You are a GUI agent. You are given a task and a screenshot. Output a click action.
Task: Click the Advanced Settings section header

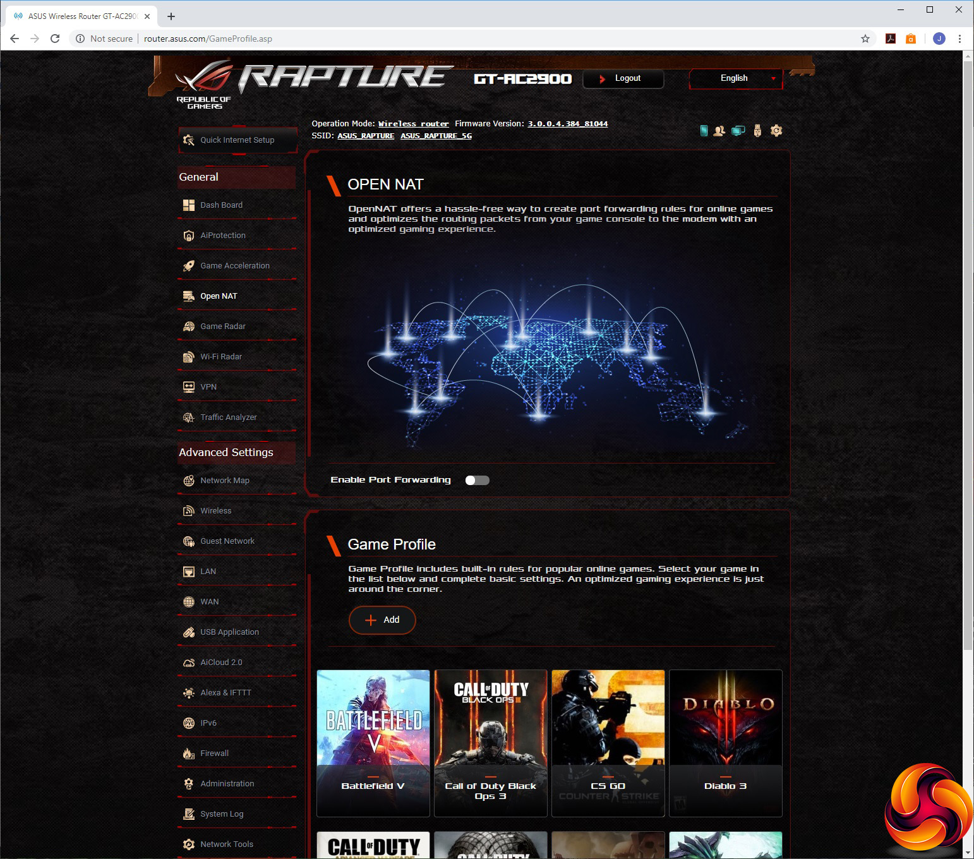(x=237, y=452)
